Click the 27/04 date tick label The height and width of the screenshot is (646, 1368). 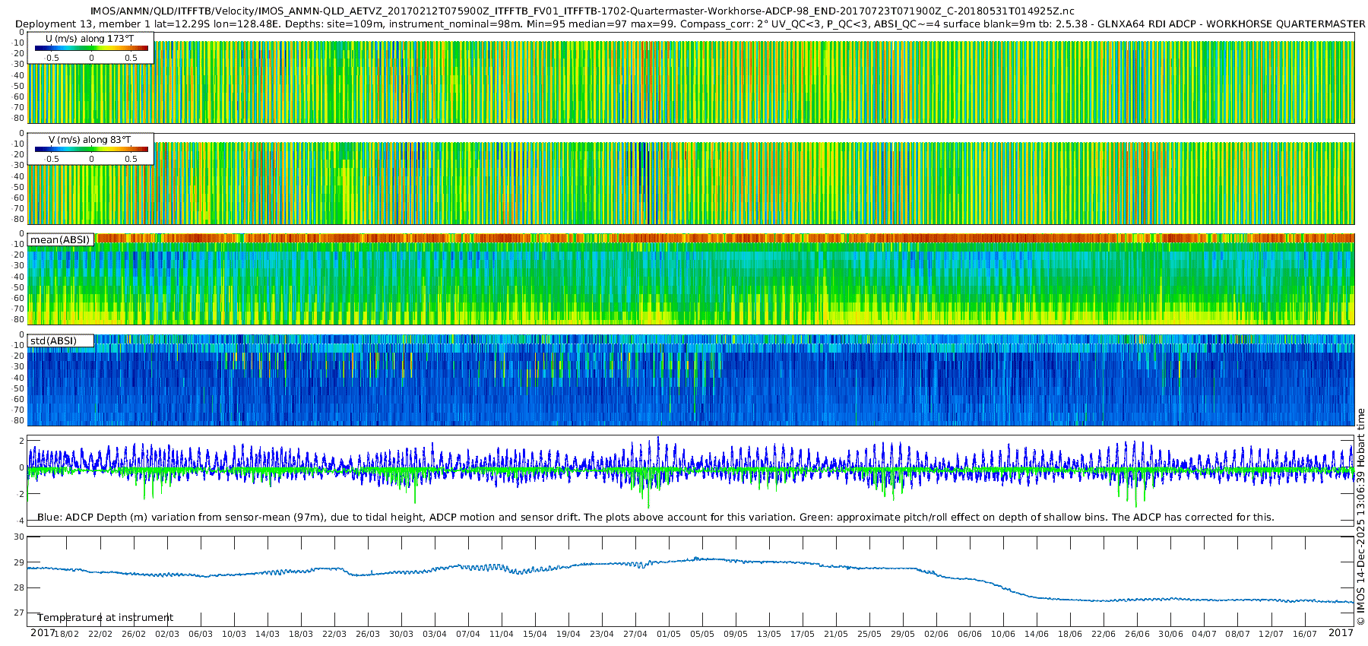point(635,634)
